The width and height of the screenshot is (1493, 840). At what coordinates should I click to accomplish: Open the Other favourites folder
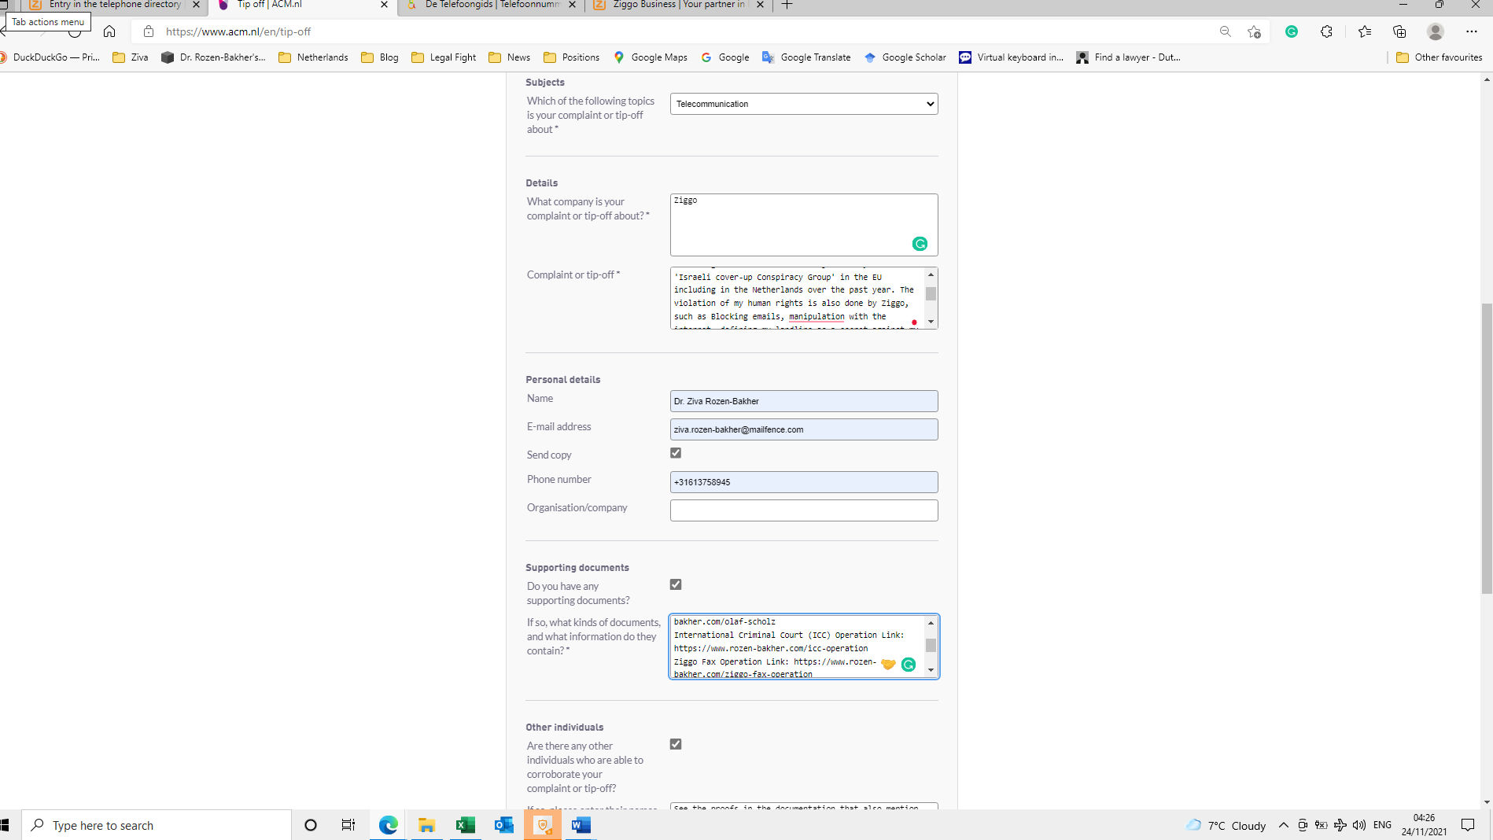[x=1440, y=57]
